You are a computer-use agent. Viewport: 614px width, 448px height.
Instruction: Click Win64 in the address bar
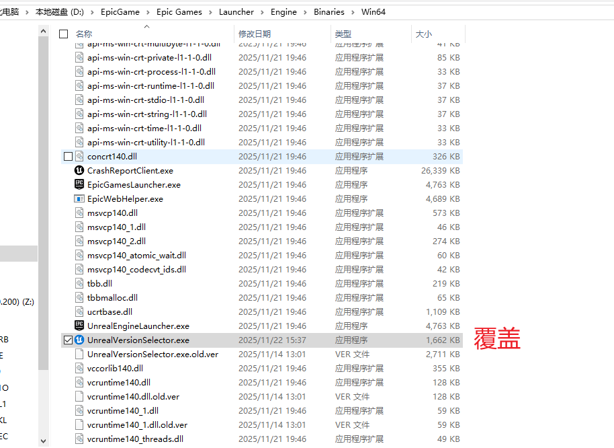374,12
